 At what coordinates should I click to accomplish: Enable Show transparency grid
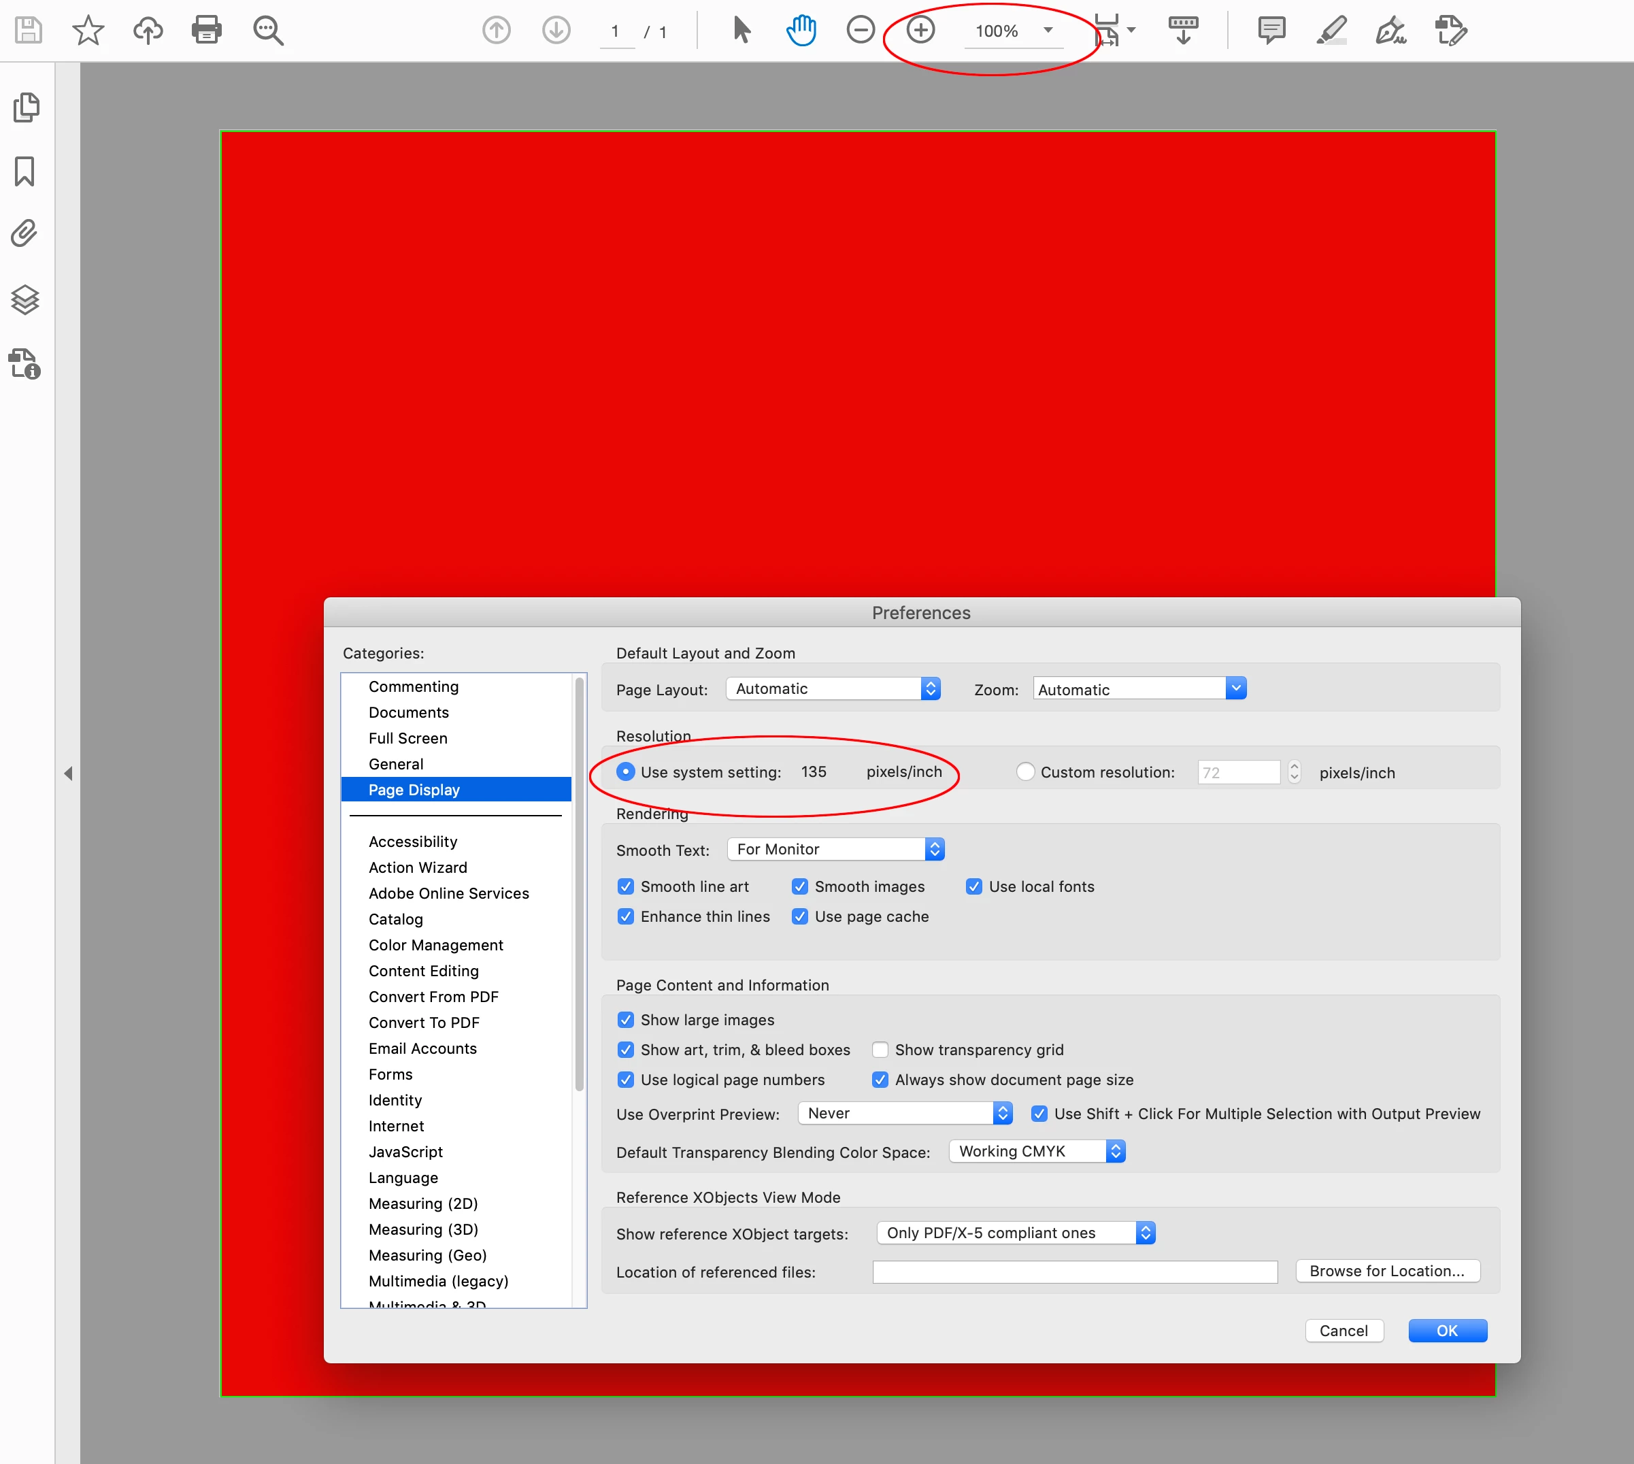tap(880, 1050)
